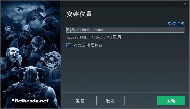Click the blonde woman's face in artwork
190x109 pixels.
click(x=26, y=28)
